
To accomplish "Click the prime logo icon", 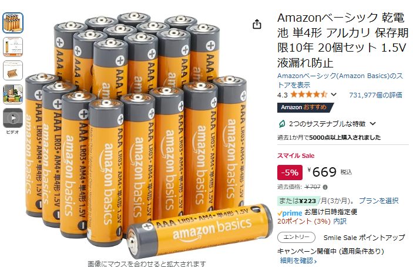I will tap(290, 213).
